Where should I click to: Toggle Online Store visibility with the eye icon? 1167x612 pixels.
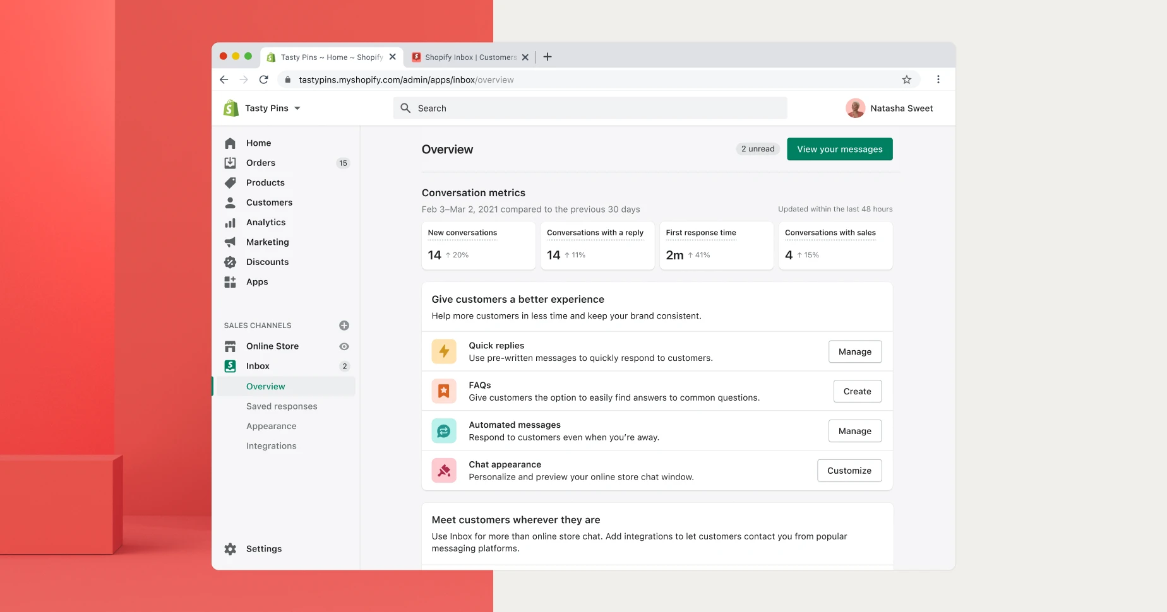click(344, 346)
